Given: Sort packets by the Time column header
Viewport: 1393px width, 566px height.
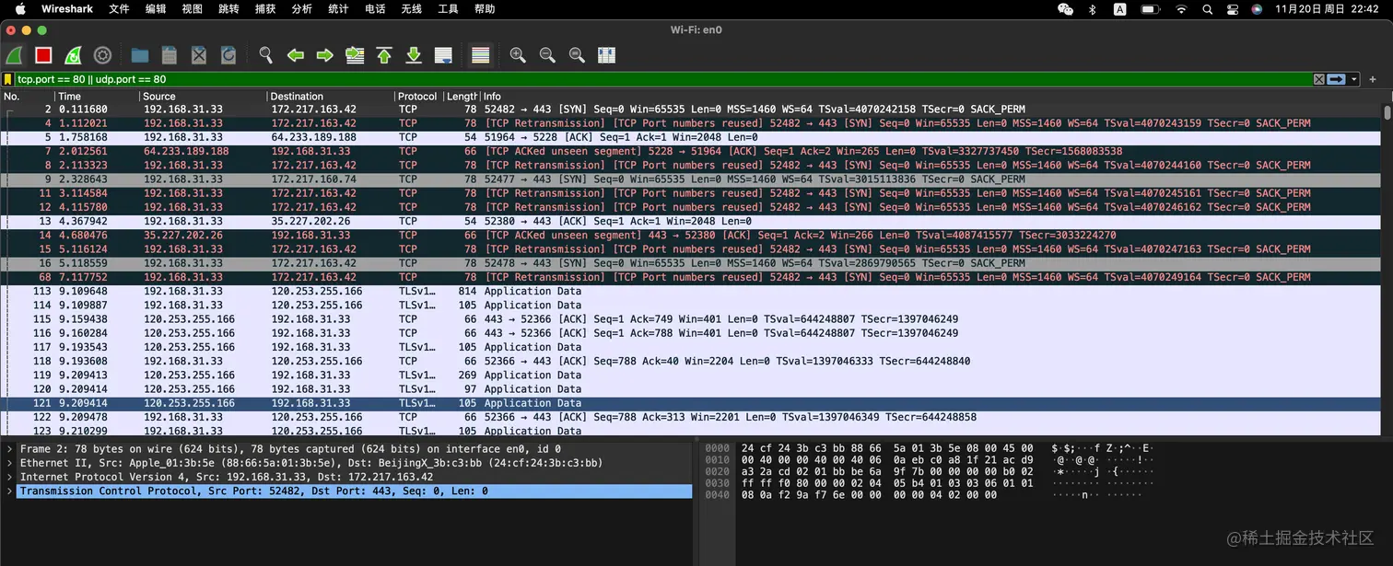Looking at the screenshot, I should tap(97, 96).
